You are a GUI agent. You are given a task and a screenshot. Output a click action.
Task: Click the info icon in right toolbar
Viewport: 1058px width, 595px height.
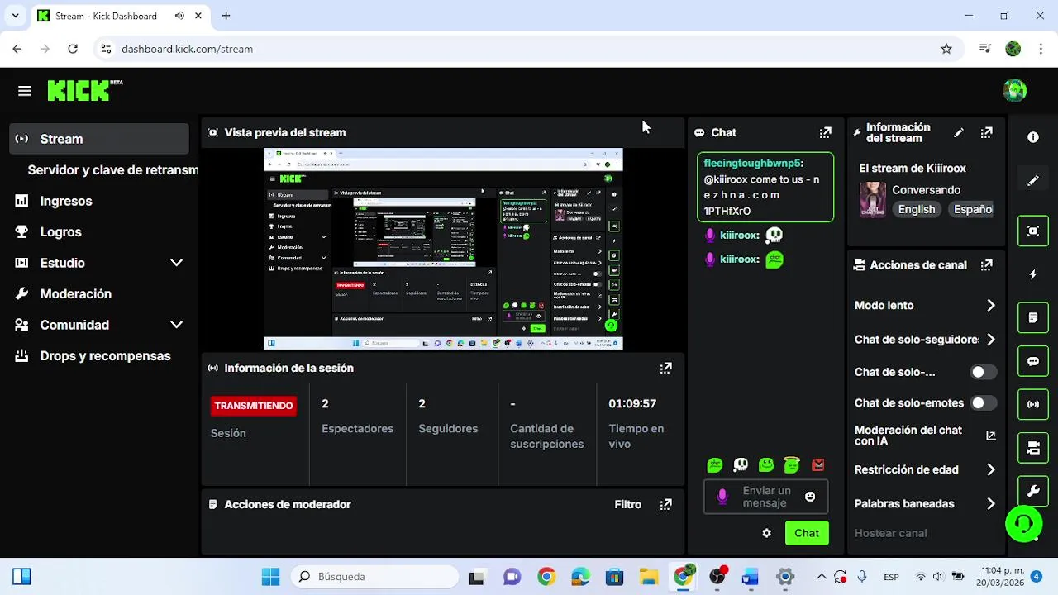tap(1033, 137)
